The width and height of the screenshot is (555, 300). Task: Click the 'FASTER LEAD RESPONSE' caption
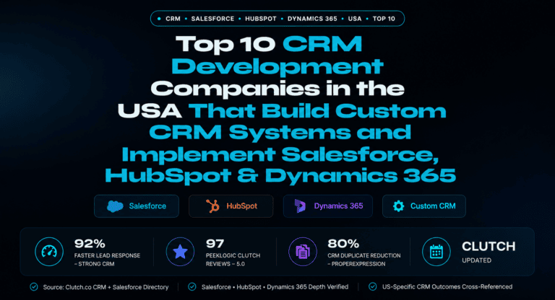point(107,255)
